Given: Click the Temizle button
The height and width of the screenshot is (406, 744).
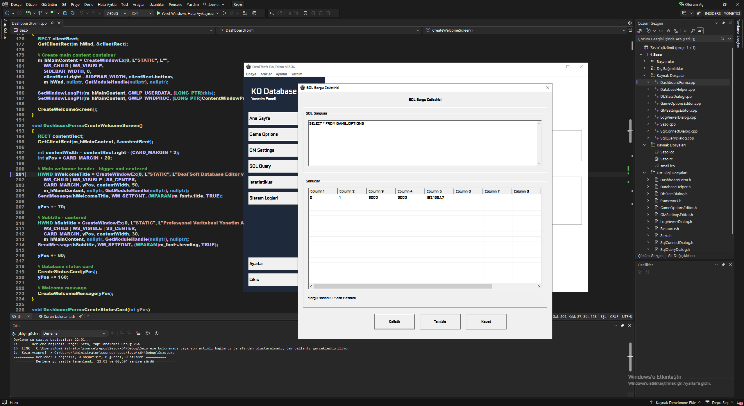Looking at the screenshot, I should [x=440, y=321].
